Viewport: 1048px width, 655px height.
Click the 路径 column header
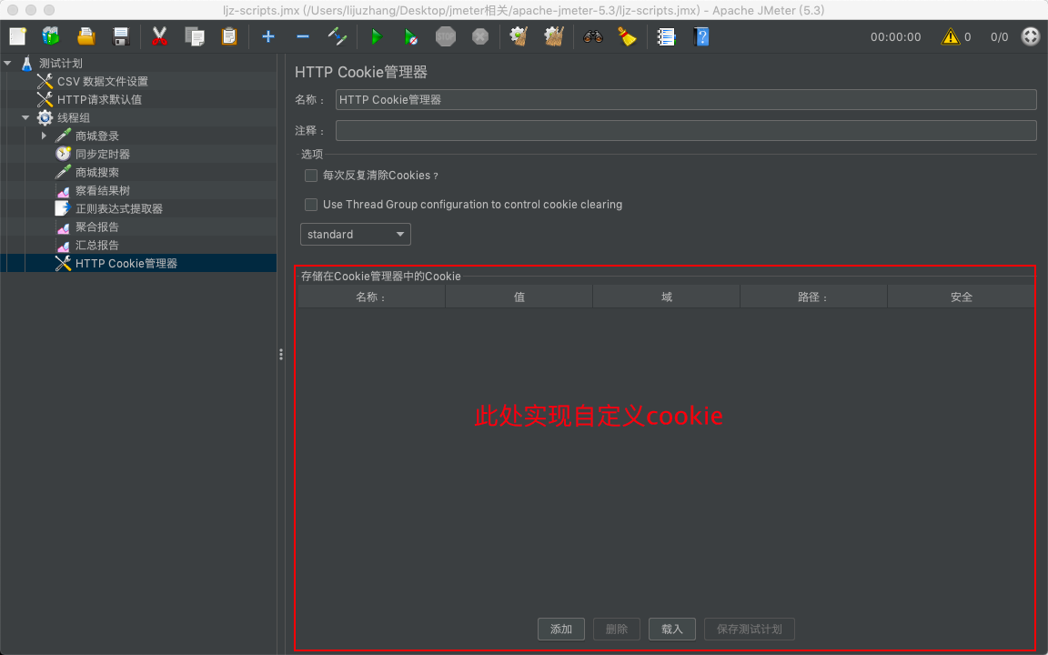(813, 297)
